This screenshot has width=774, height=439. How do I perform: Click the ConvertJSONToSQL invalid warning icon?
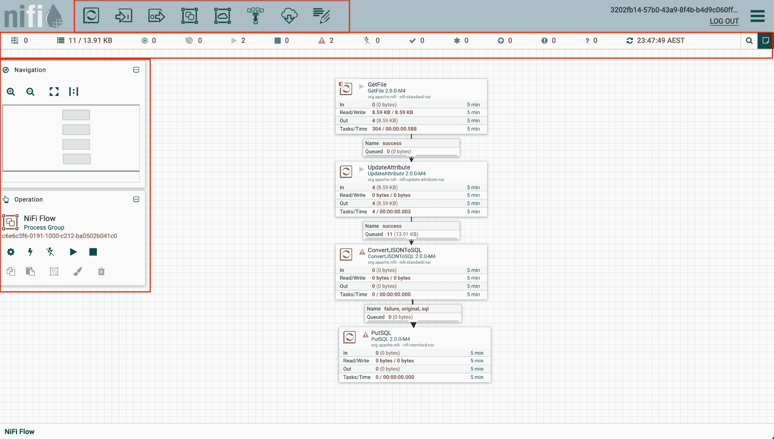click(362, 252)
